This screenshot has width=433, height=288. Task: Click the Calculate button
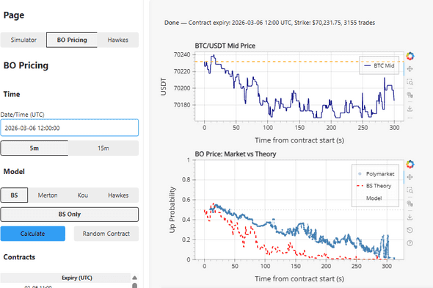tap(32, 234)
